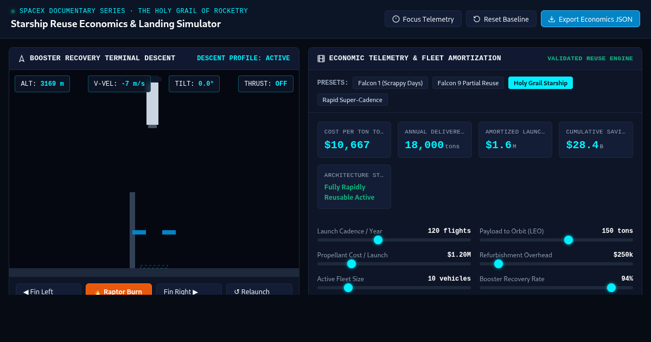This screenshot has width=651, height=342.
Task: Click the THRUST OFF readout
Action: coord(266,84)
